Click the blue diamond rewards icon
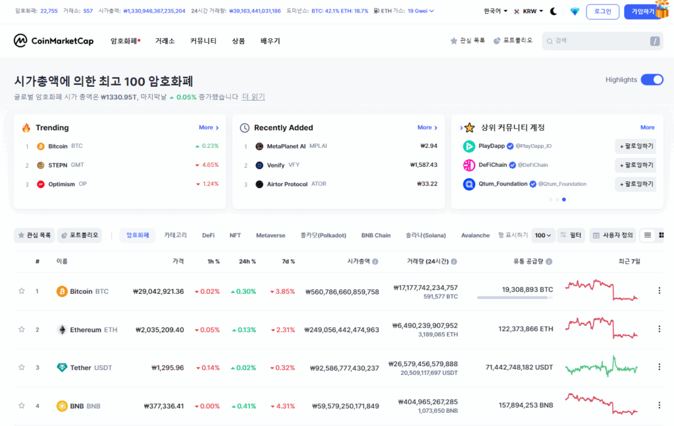This screenshot has height=426, width=674. 575,11
